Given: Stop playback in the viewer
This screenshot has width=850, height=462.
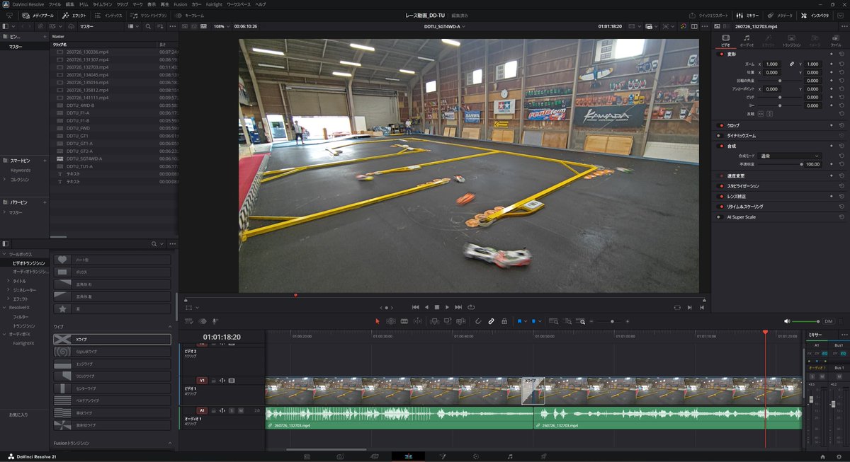Looking at the screenshot, I should click(x=437, y=307).
